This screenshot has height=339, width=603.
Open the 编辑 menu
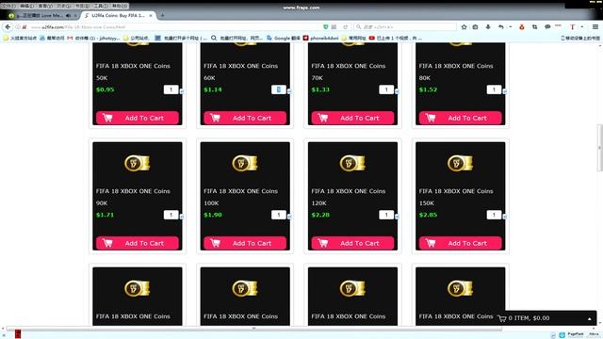[x=26, y=6]
